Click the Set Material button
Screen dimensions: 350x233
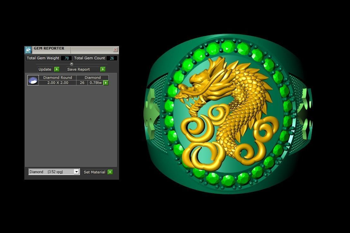(x=95, y=172)
